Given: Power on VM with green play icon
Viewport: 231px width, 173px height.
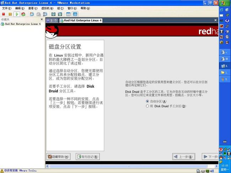Looking at the screenshot, I should coord(17,14).
